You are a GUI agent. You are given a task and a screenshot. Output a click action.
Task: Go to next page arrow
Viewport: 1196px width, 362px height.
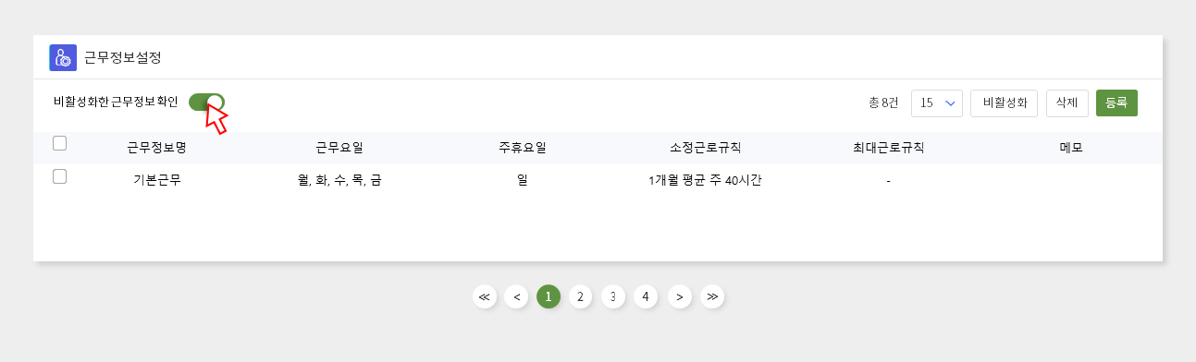(680, 296)
